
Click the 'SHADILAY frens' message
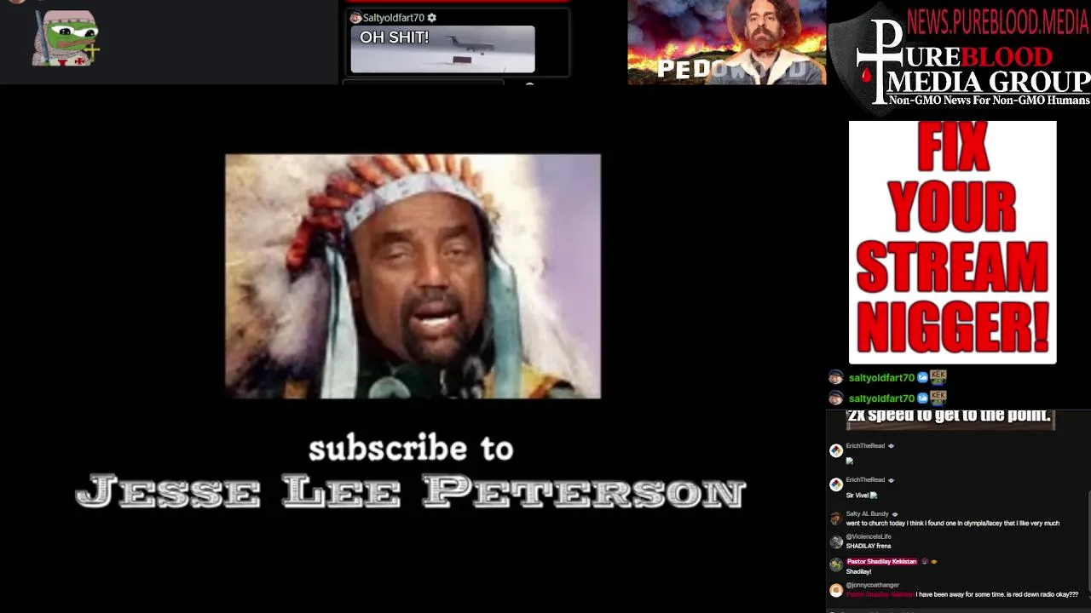[x=869, y=546]
